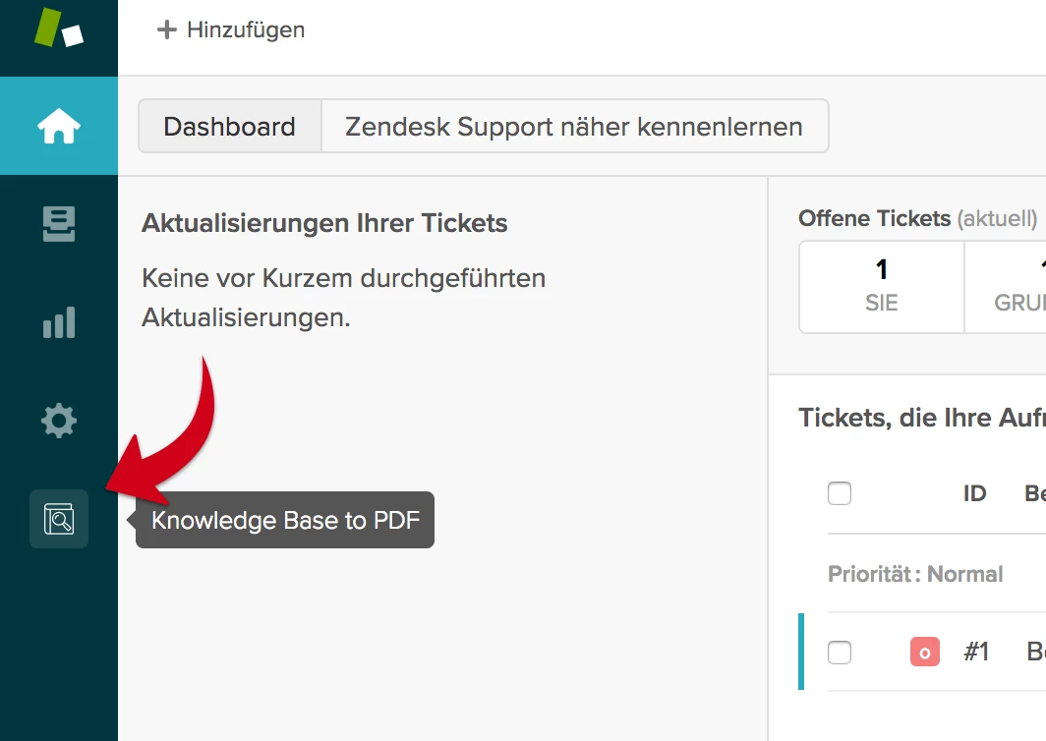Open the Views tickets icon in sidebar
The width and height of the screenshot is (1046, 741).
59,224
